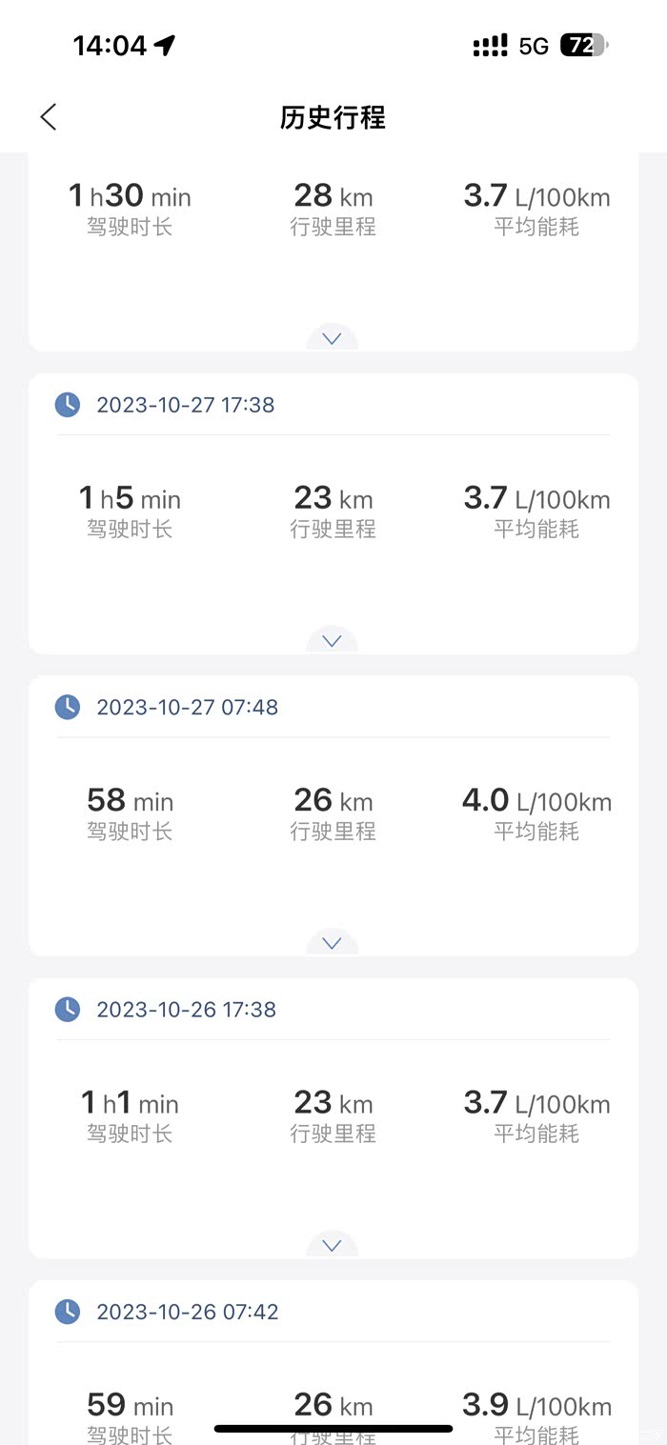Tap the 14:04 status bar clock

pyautogui.click(x=110, y=46)
